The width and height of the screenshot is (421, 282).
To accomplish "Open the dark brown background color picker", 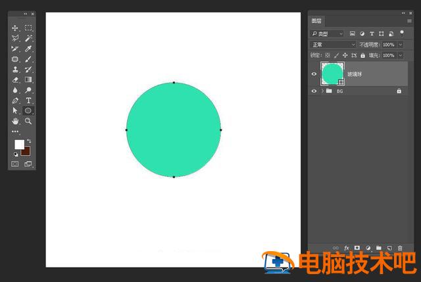I will (26, 152).
